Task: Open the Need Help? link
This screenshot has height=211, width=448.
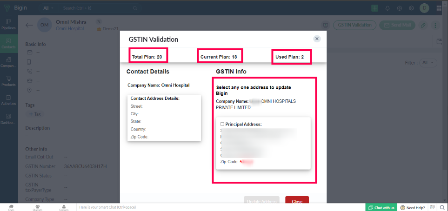Action: (413, 208)
